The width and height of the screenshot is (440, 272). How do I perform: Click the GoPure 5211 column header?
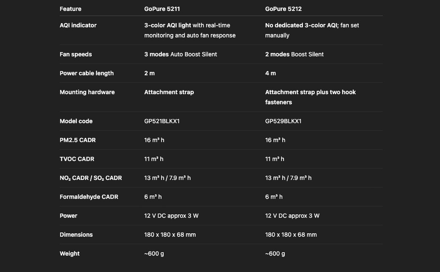click(x=162, y=9)
